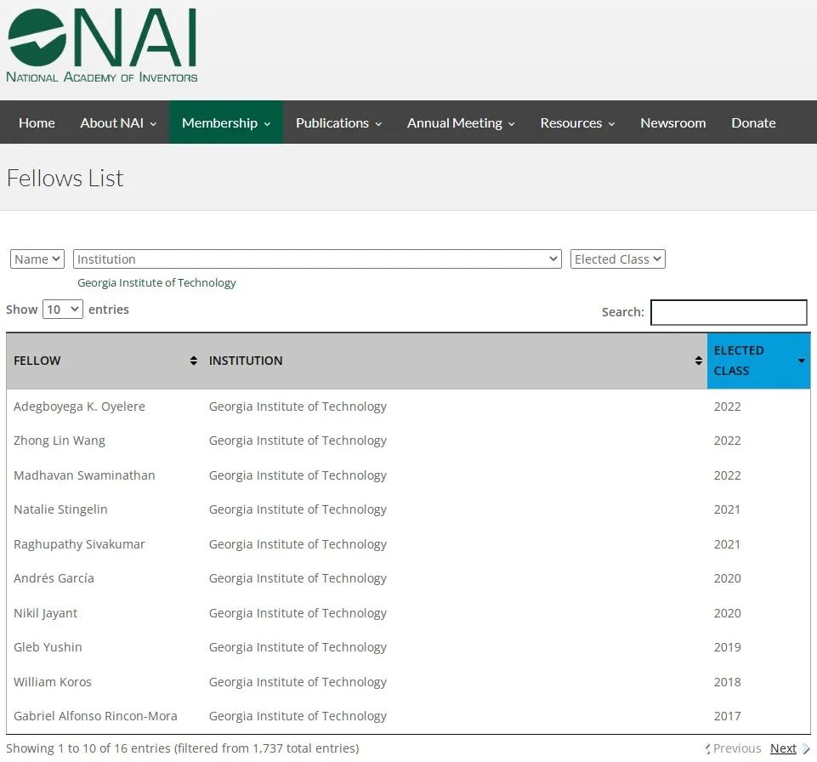
Task: Expand the Membership menu
Action: click(x=226, y=122)
